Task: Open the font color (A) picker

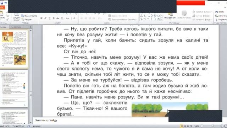Action: [x=74, y=18]
